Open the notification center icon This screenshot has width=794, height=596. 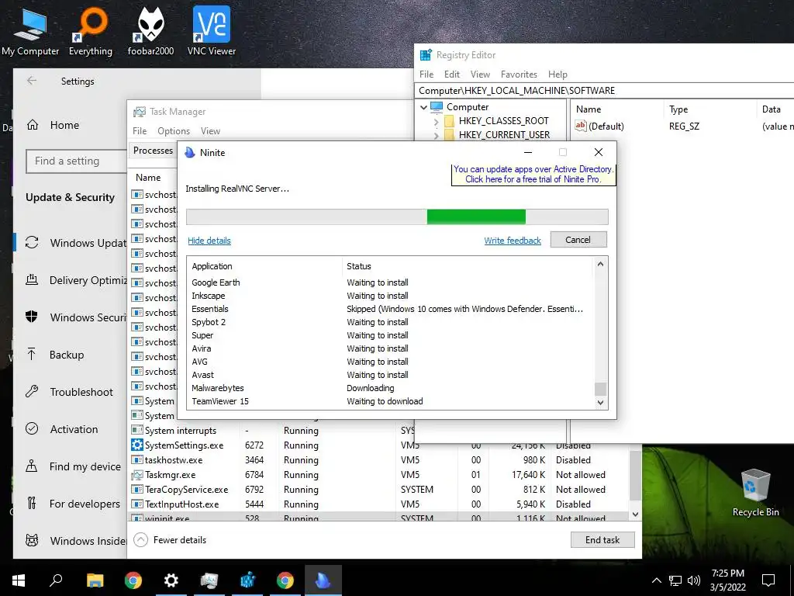click(x=768, y=580)
